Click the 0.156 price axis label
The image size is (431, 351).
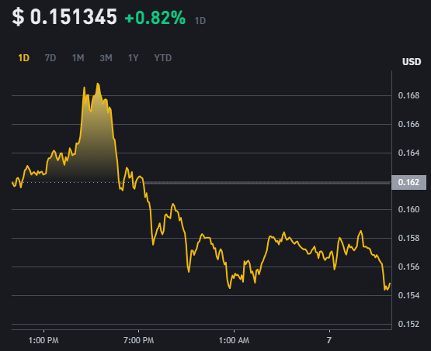(408, 267)
